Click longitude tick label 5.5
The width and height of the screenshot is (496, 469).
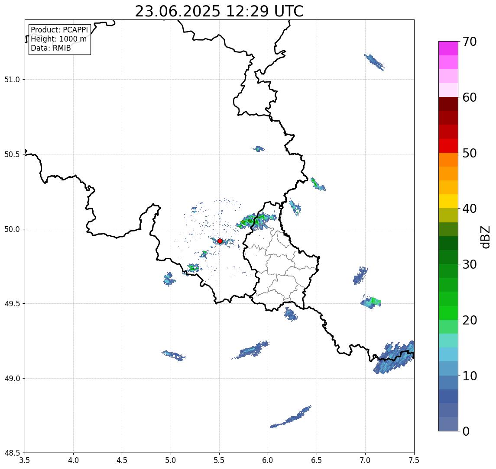coord(220,460)
